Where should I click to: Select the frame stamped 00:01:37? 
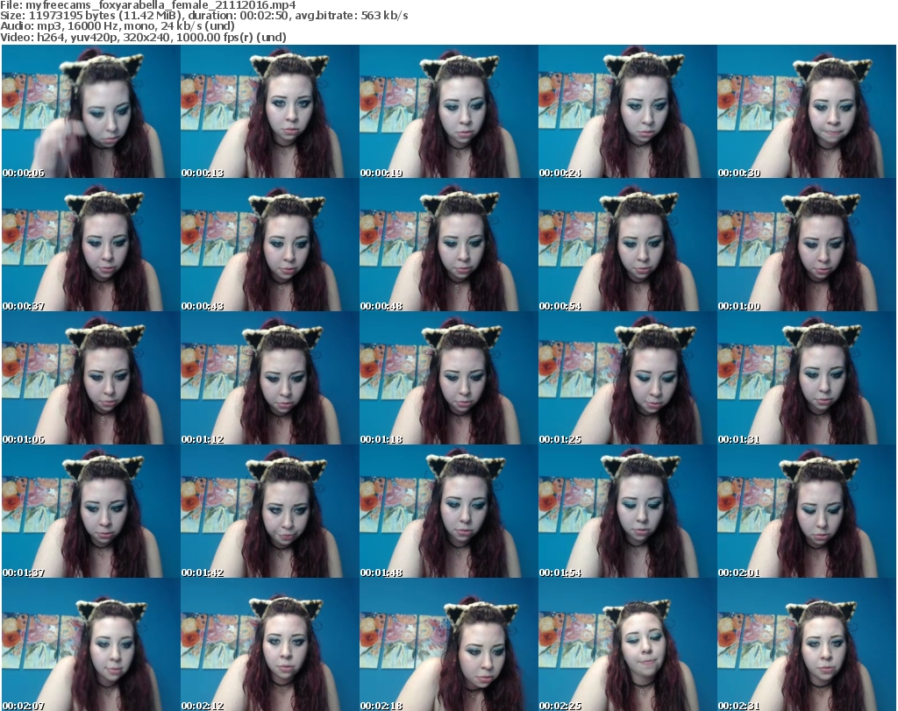click(91, 511)
